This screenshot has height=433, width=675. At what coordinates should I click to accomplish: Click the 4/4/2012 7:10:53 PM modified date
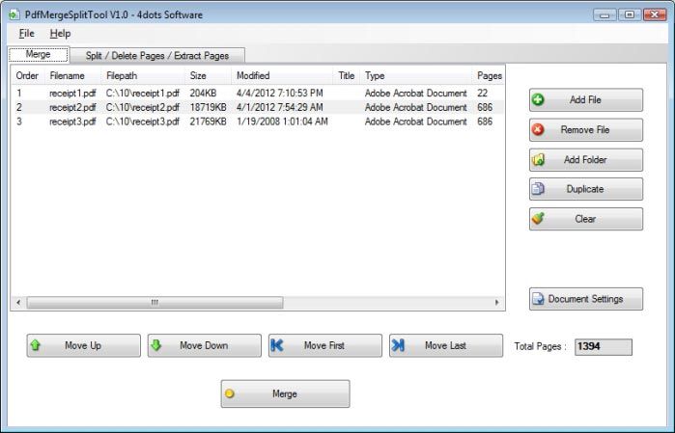coord(280,94)
